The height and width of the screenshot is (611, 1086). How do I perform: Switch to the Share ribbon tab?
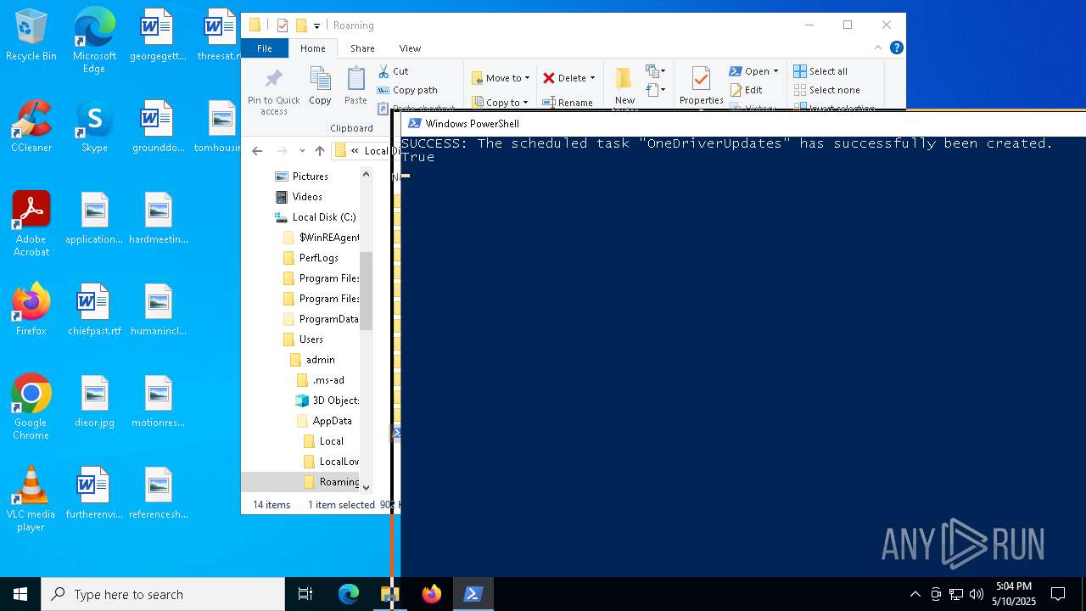coord(362,48)
